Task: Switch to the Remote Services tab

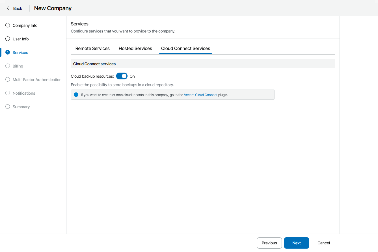Action: click(x=92, y=49)
